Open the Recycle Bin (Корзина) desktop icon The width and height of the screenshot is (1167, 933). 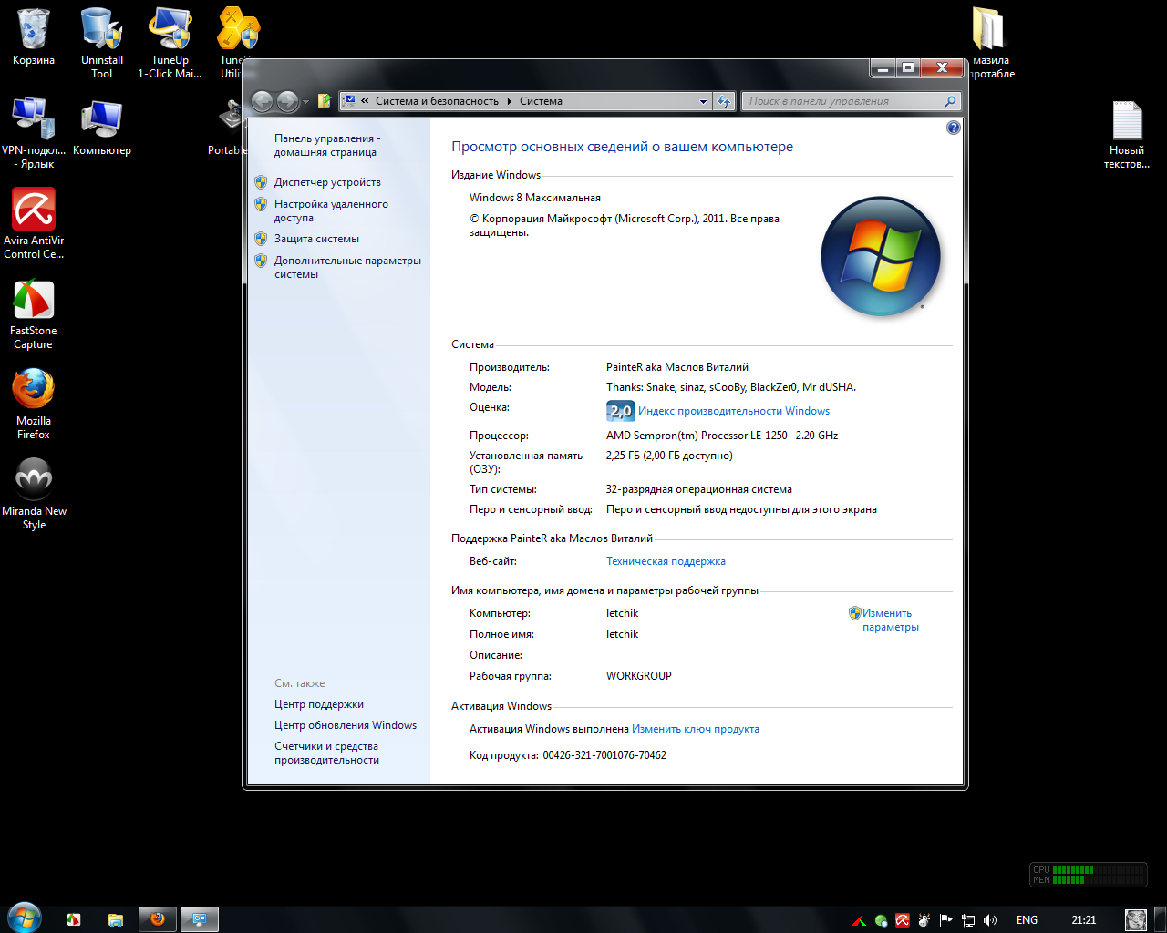point(34,36)
